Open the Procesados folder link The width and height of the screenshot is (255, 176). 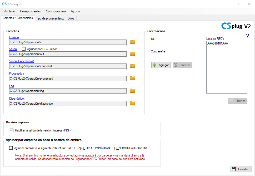point(17,74)
